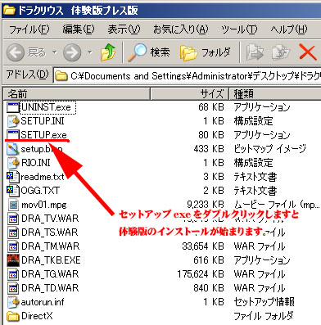
Task: Click the forward arrow button
Action: point(72,52)
